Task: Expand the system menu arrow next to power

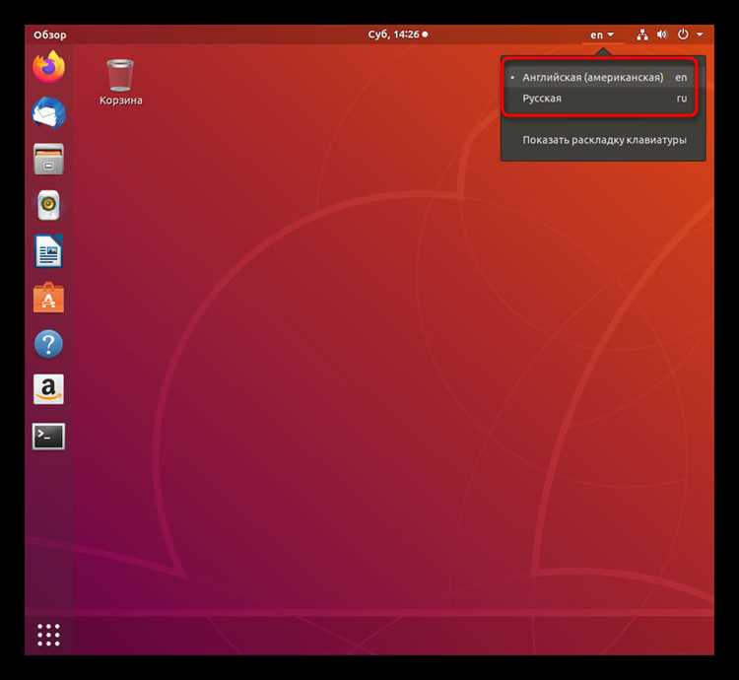Action: pyautogui.click(x=700, y=34)
